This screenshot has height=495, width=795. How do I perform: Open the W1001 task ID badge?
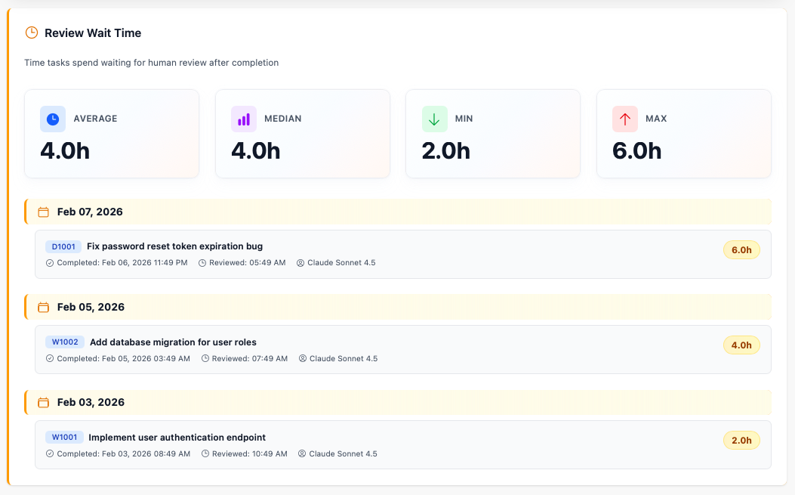[64, 438]
